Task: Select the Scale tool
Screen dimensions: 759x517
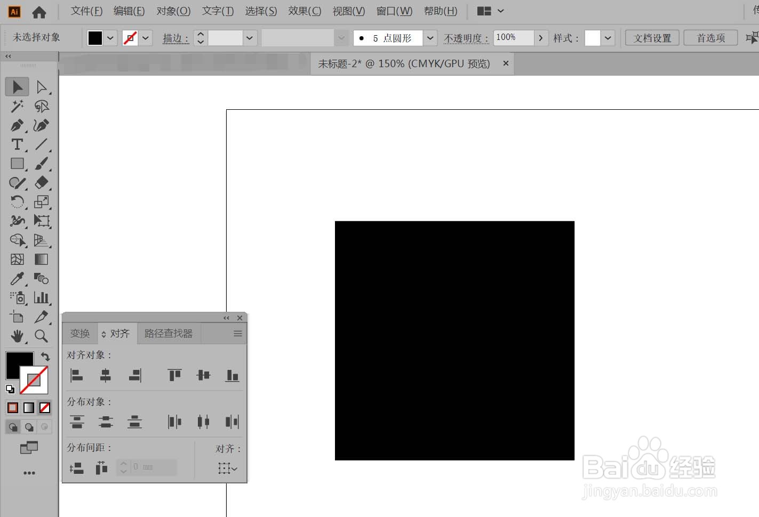Action: (x=41, y=202)
